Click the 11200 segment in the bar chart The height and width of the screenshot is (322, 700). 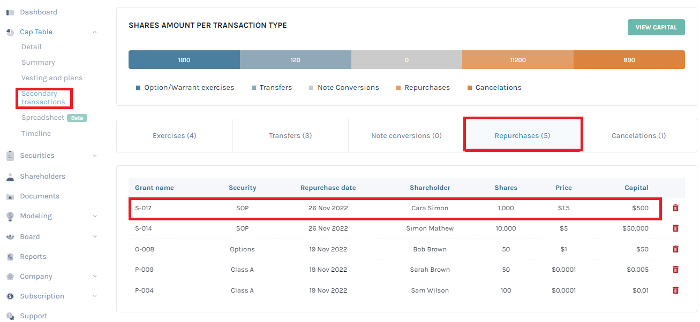[x=517, y=59]
